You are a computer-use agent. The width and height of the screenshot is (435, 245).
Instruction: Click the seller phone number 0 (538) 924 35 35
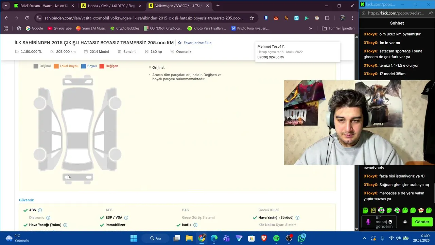coord(271,57)
